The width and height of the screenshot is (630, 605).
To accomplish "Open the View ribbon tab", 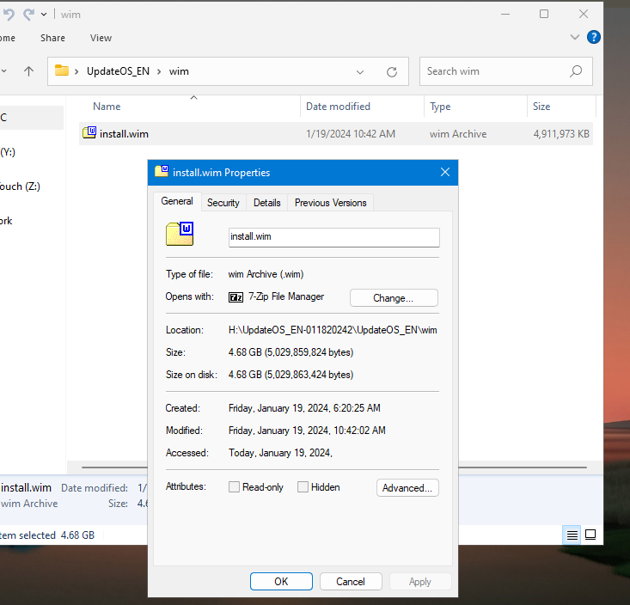I will click(x=101, y=38).
